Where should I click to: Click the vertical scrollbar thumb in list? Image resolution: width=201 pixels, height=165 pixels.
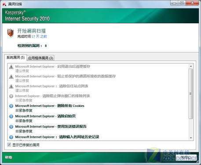(191, 94)
